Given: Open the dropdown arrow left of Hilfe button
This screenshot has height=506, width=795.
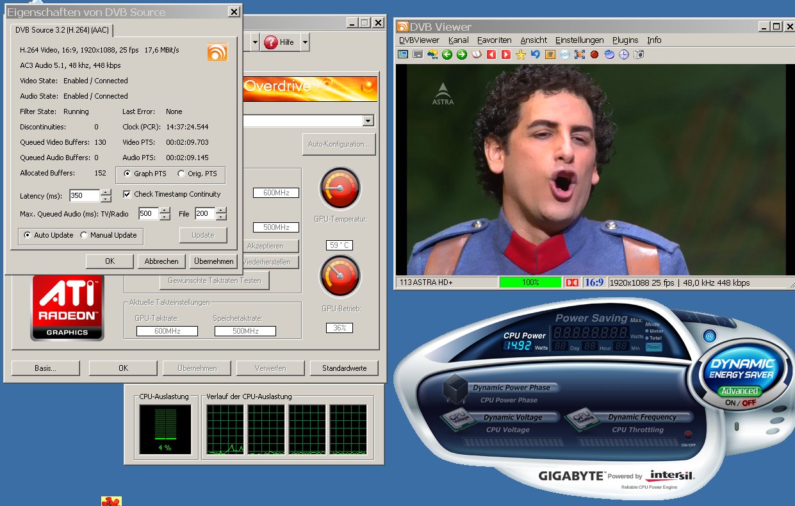Looking at the screenshot, I should 255,42.
